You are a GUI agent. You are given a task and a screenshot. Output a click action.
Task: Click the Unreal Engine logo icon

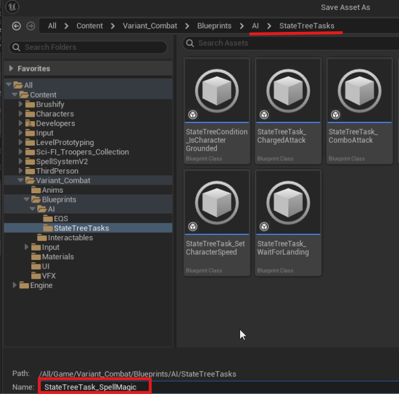[12, 6]
